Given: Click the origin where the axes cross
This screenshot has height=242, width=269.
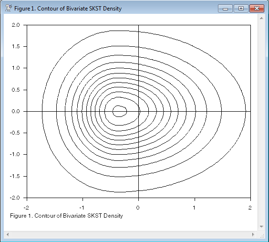Looking at the screenshot, I should point(138,111).
